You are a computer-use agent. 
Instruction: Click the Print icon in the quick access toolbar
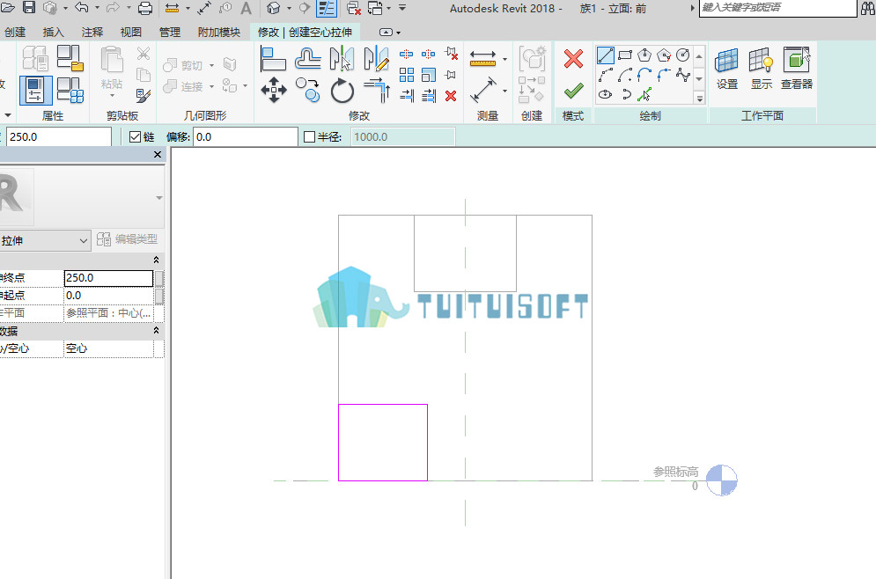coord(144,8)
